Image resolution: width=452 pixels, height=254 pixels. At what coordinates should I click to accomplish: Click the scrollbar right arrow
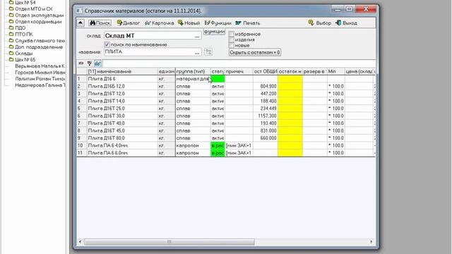pyautogui.click(x=371, y=241)
